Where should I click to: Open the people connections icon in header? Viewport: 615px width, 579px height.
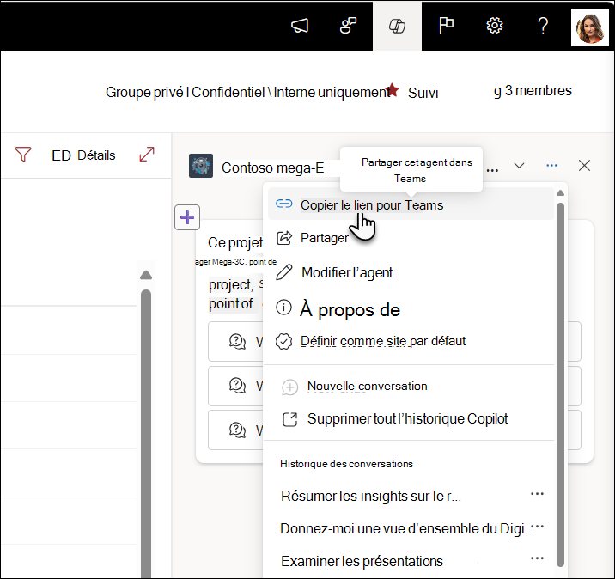tap(348, 26)
